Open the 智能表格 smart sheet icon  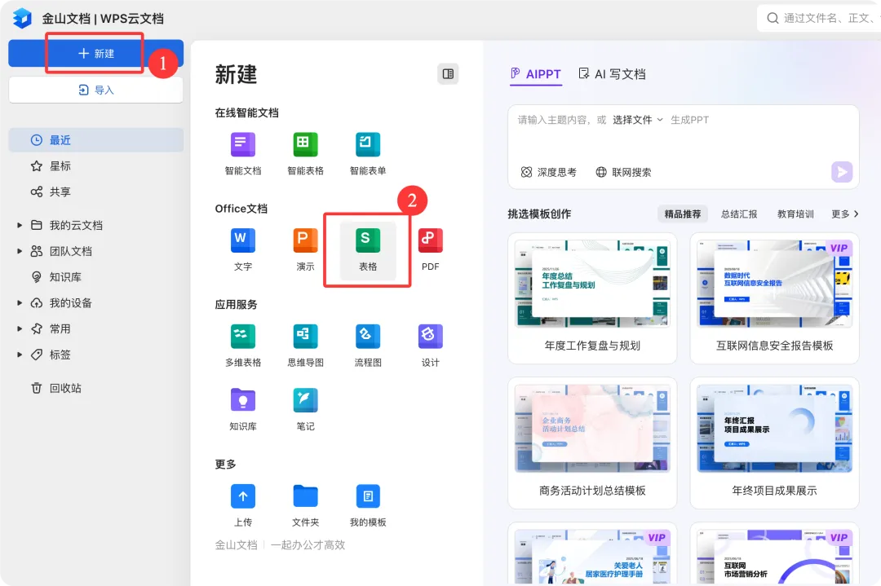tap(305, 145)
